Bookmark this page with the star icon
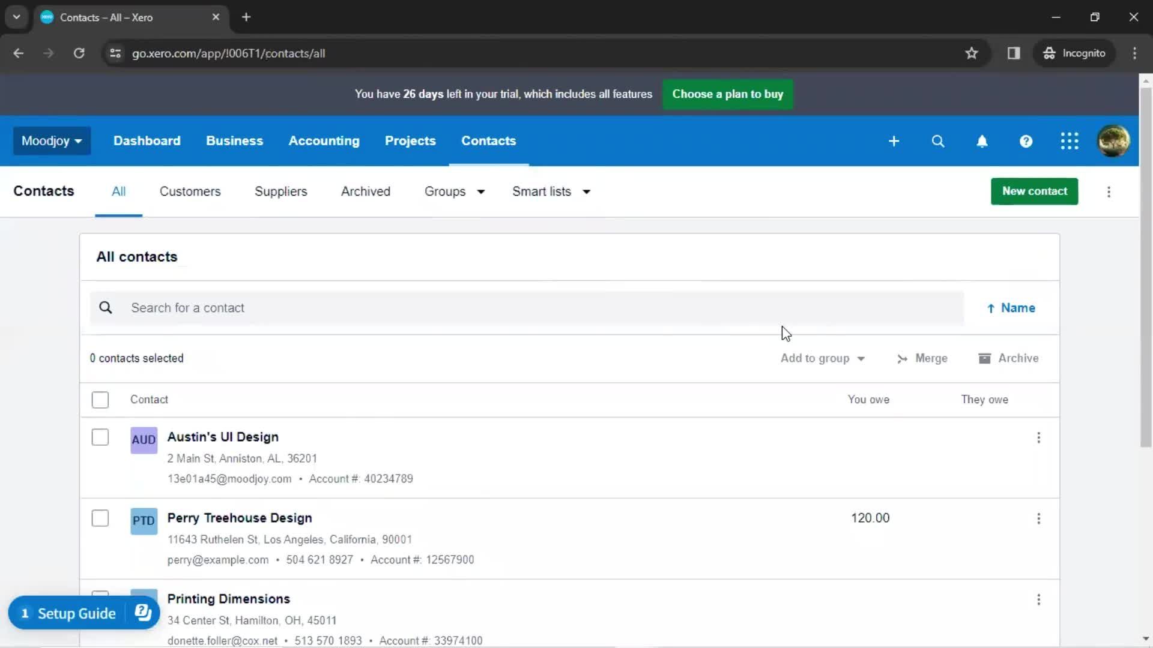1153x648 pixels. [x=972, y=53]
